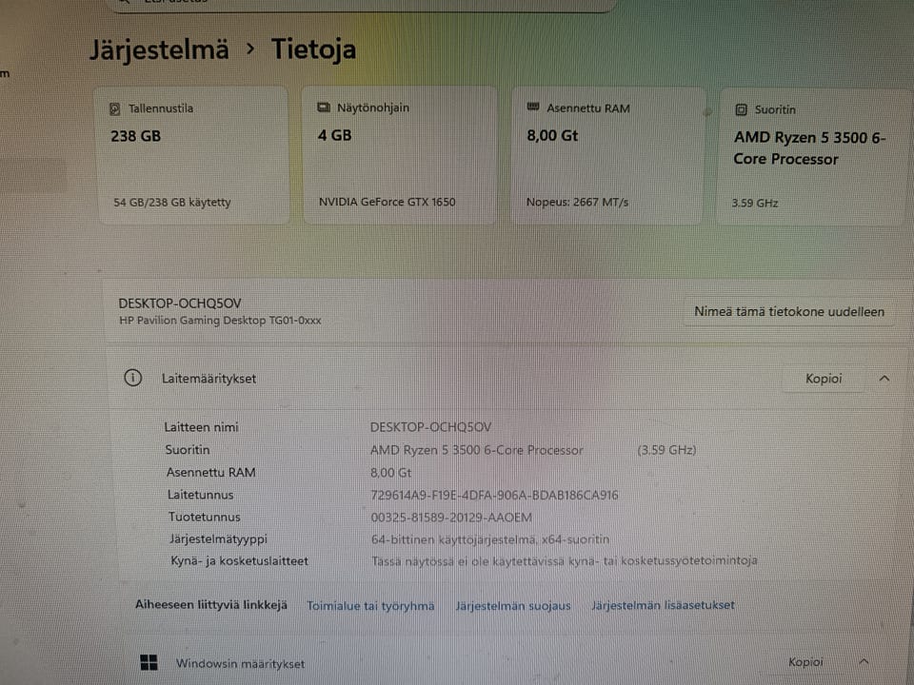Select the text NVIDIA GeForce GTX 1650
914x685 pixels.
(387, 202)
